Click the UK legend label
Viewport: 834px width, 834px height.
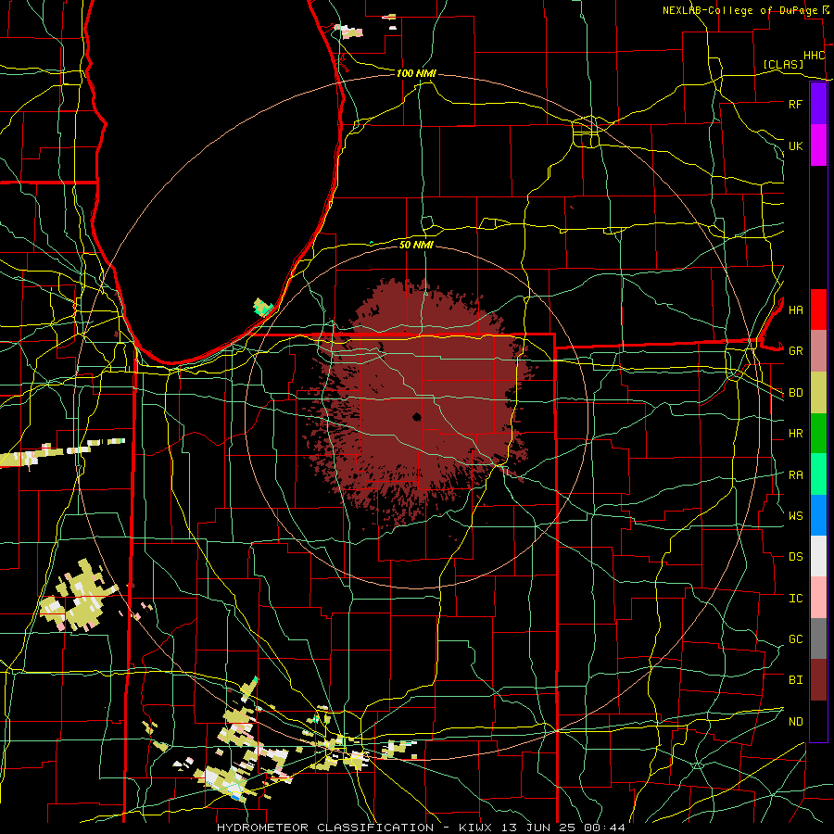pos(795,145)
